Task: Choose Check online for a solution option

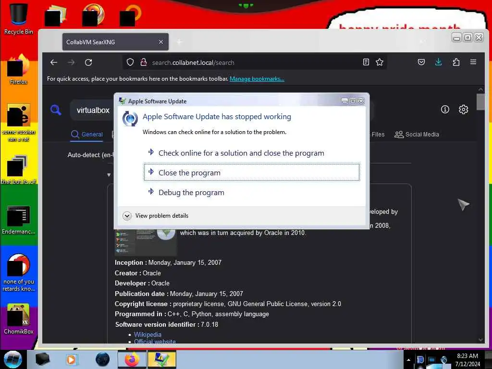Action: click(x=252, y=153)
